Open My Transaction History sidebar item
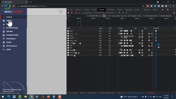This screenshot has height=99, width=176. tap(12, 28)
